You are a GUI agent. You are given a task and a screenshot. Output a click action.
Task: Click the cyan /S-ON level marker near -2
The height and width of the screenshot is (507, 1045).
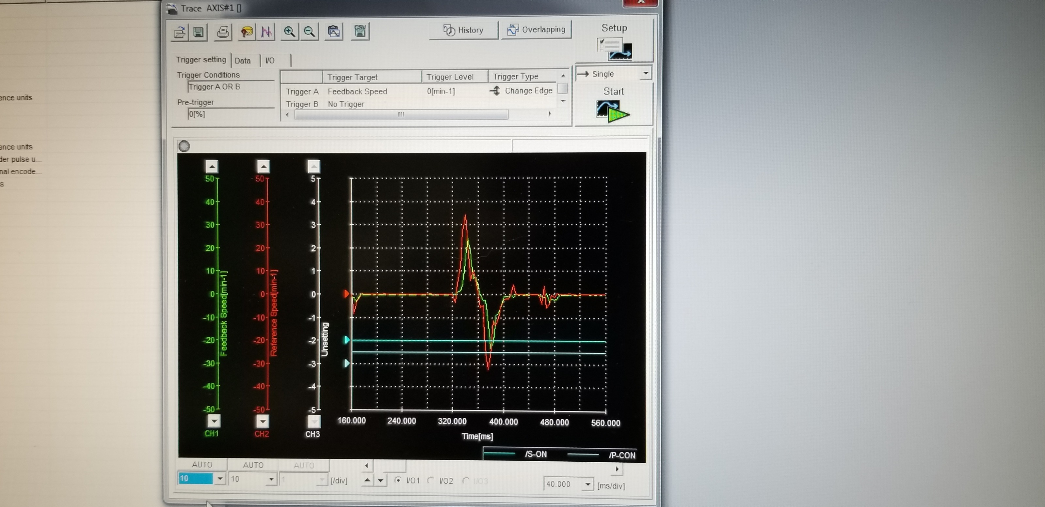[x=347, y=340]
